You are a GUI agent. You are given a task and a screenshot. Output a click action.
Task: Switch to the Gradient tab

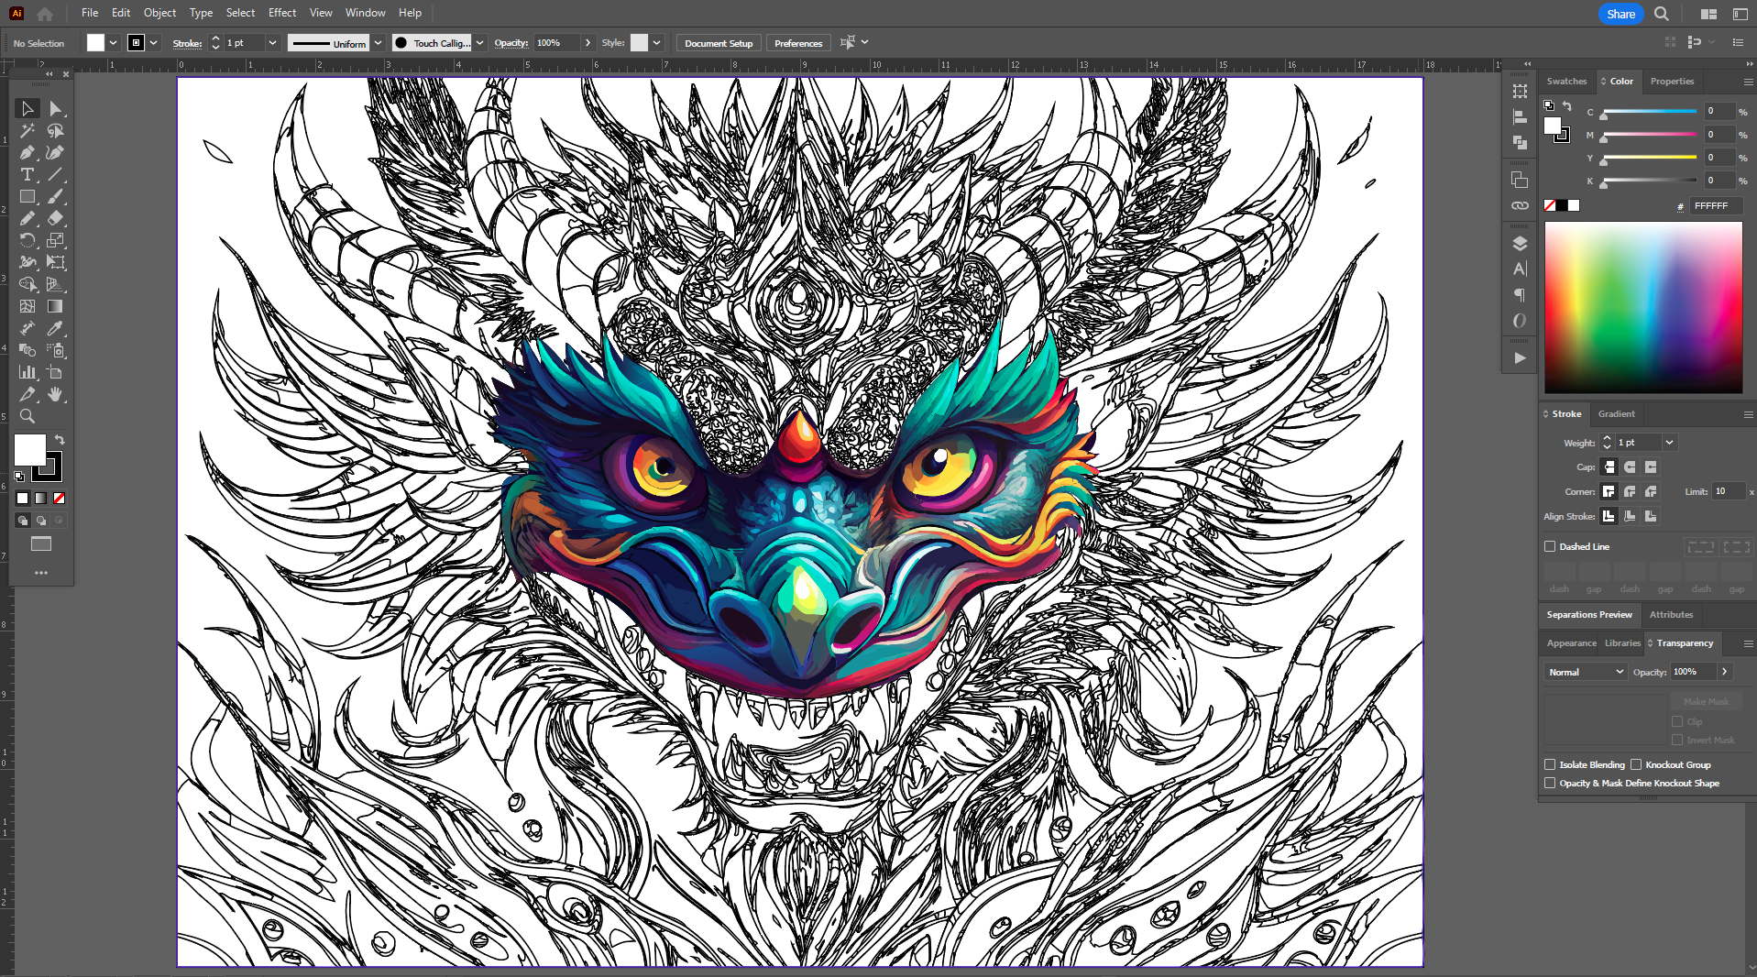point(1616,414)
